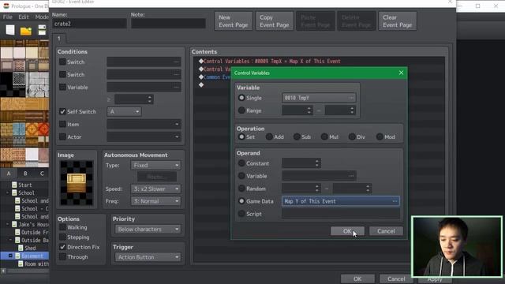Image resolution: width=505 pixels, height=284 pixels.
Task: Toggle the Walking option checkbox
Action: click(62, 227)
